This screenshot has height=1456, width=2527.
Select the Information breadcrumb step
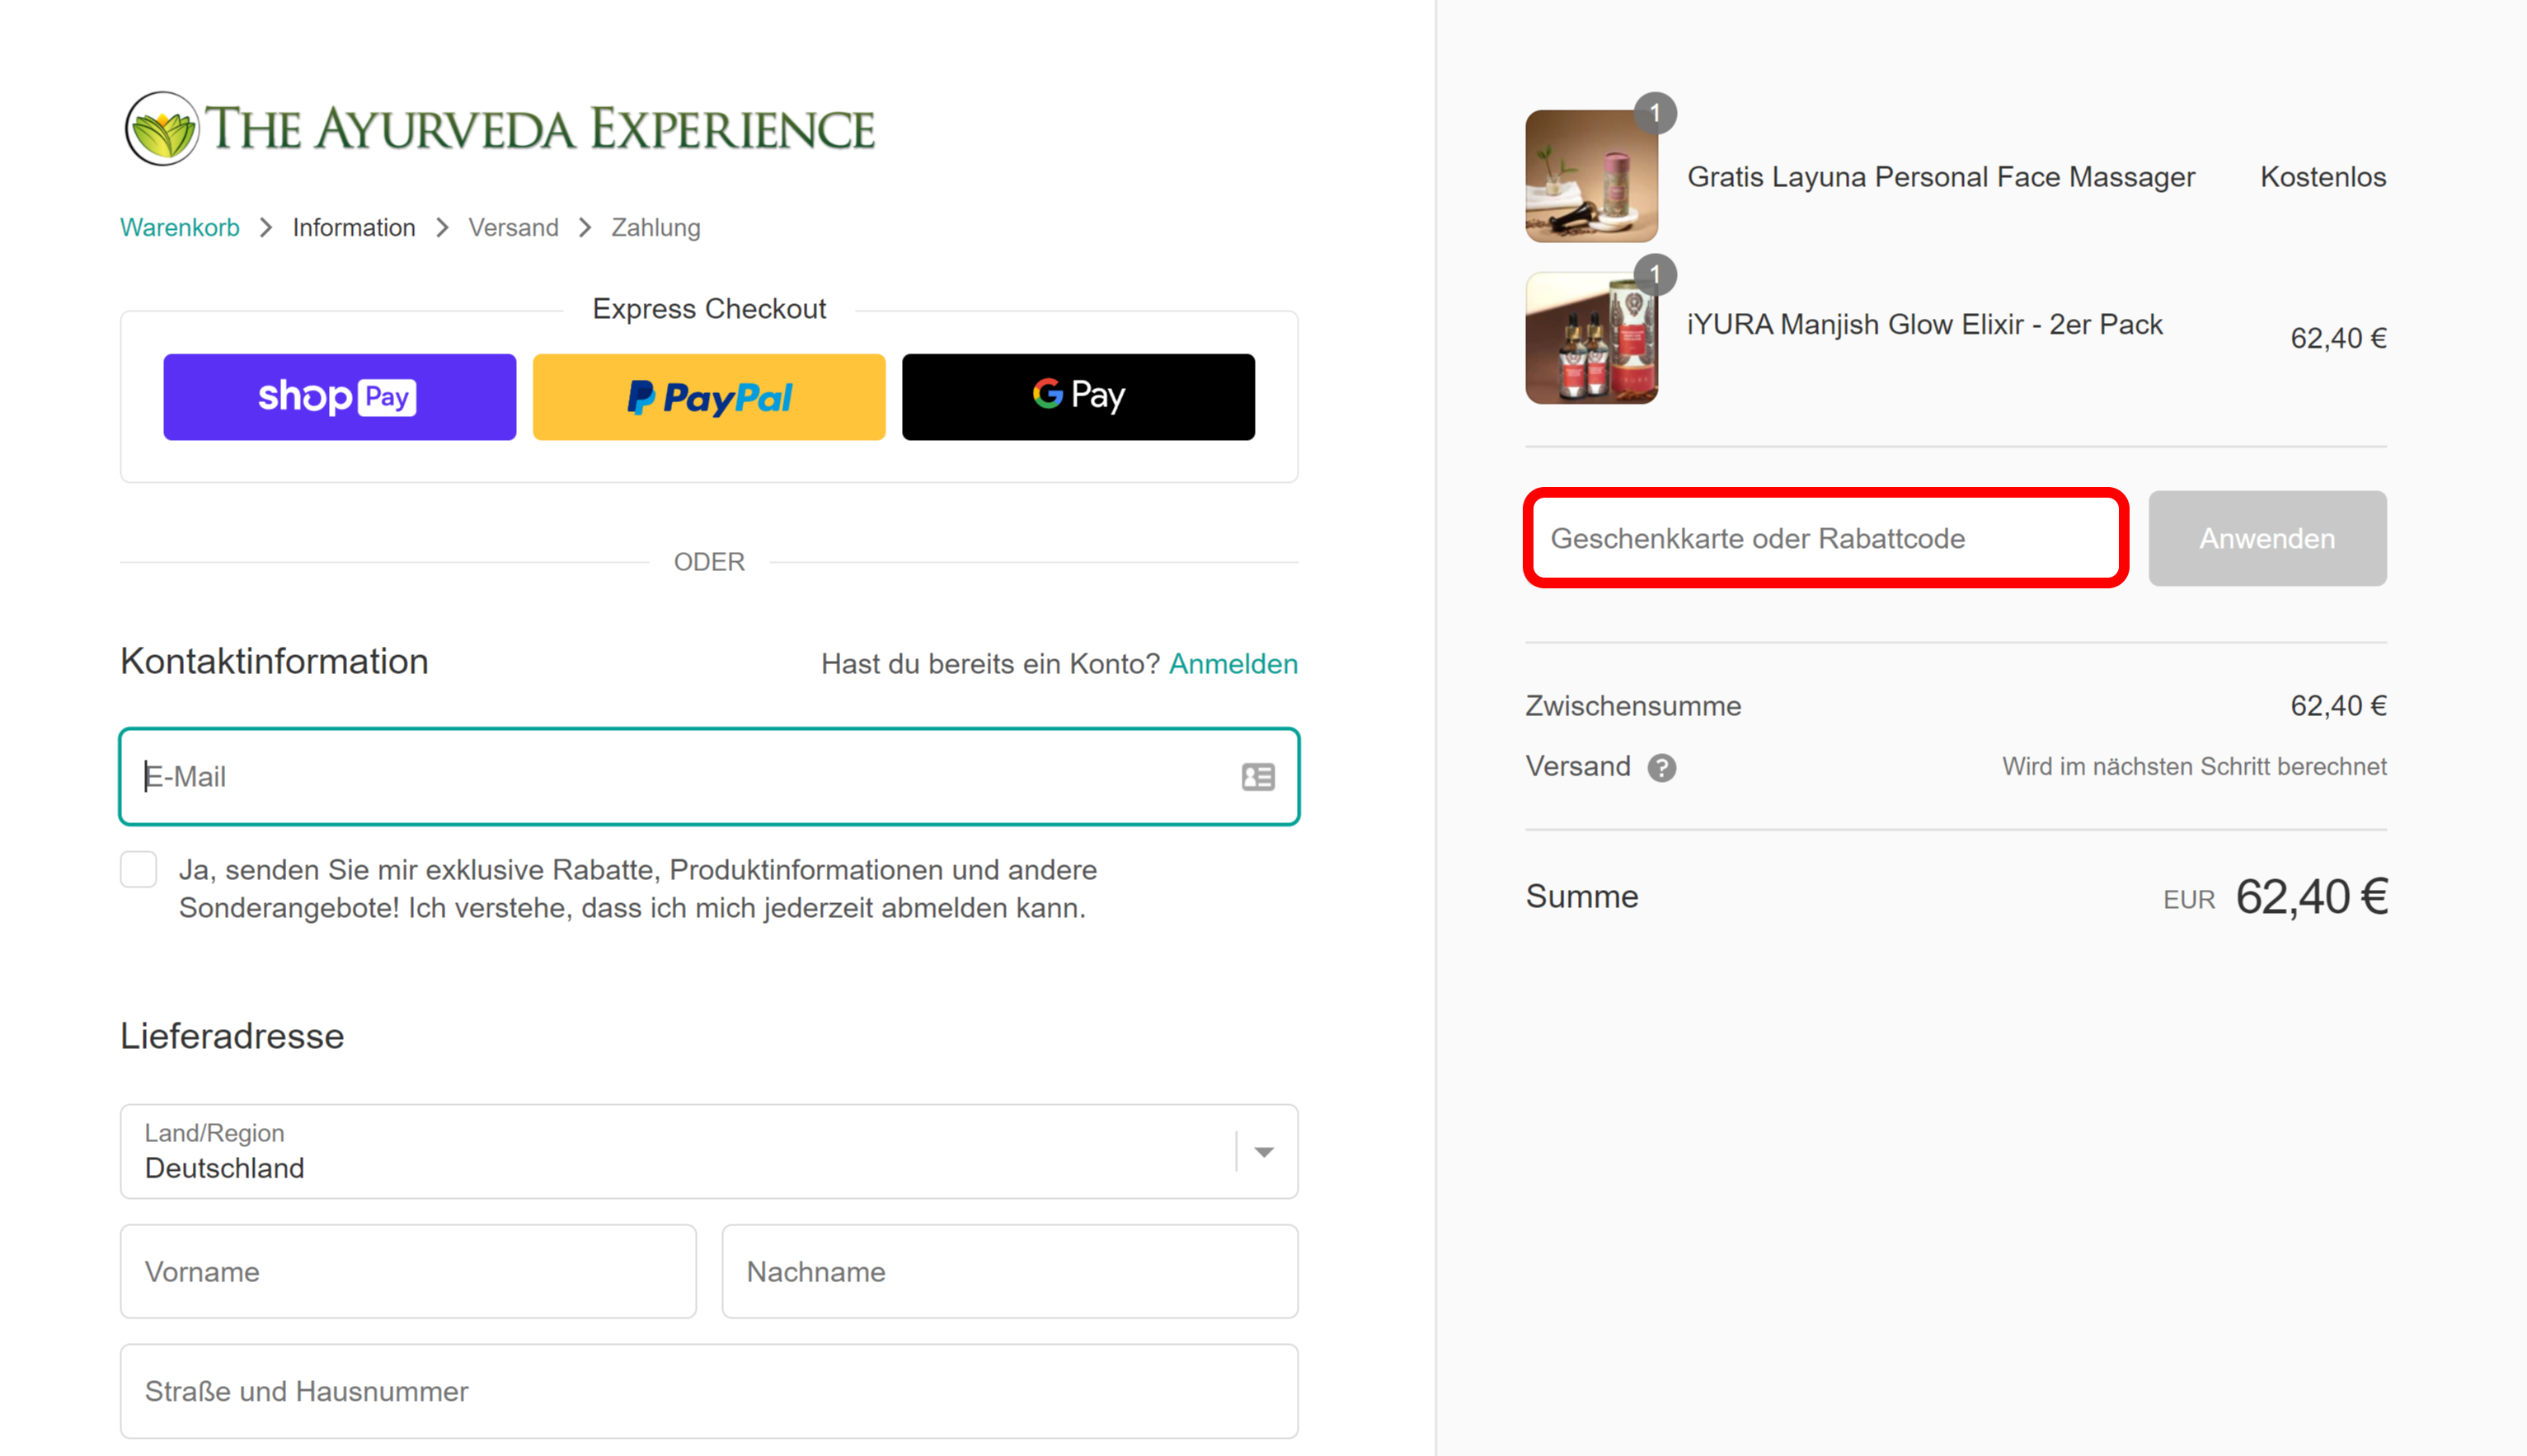coord(355,228)
